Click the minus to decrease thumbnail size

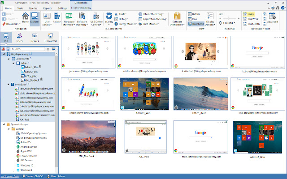point(220,18)
